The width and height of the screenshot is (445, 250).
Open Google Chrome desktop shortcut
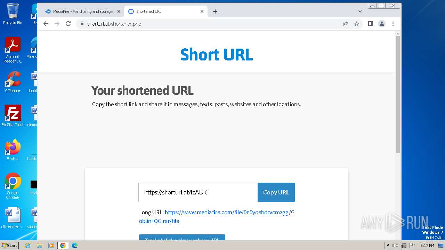pos(13,186)
